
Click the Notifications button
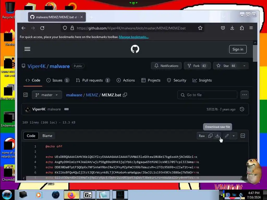(x=166, y=66)
